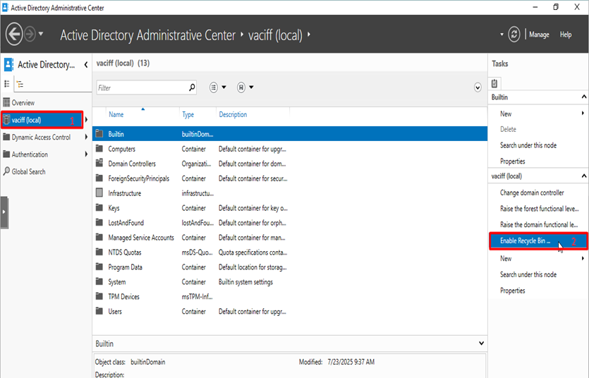
Task: Sort list by Name column header
Action: [x=116, y=114]
